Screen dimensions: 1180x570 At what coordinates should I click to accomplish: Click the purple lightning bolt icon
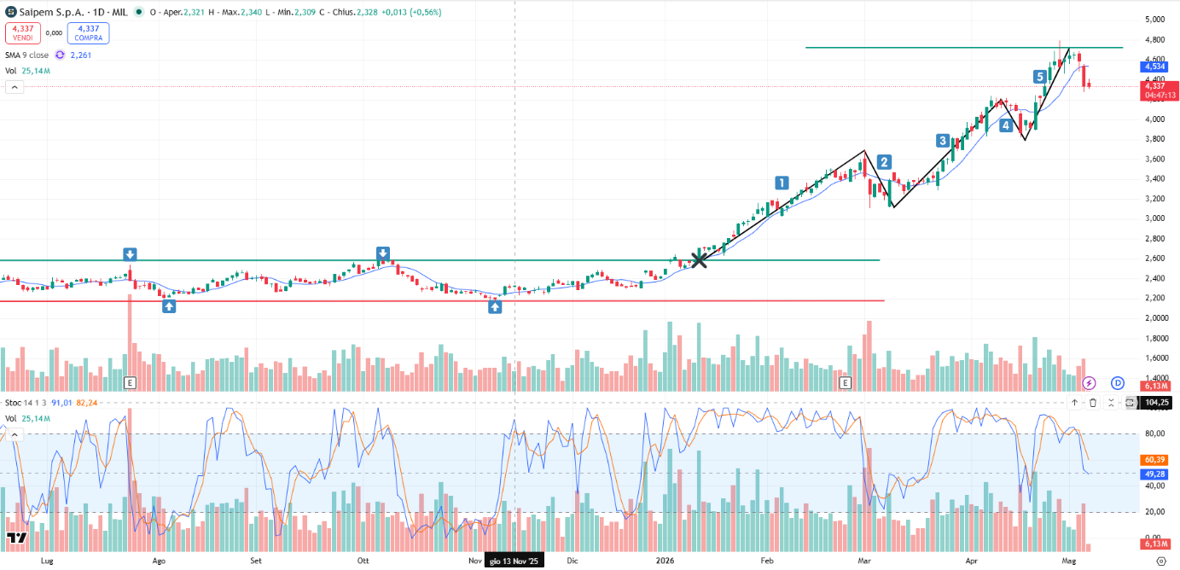click(x=1089, y=383)
